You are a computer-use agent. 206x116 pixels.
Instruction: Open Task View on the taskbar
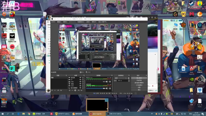pos(13,114)
